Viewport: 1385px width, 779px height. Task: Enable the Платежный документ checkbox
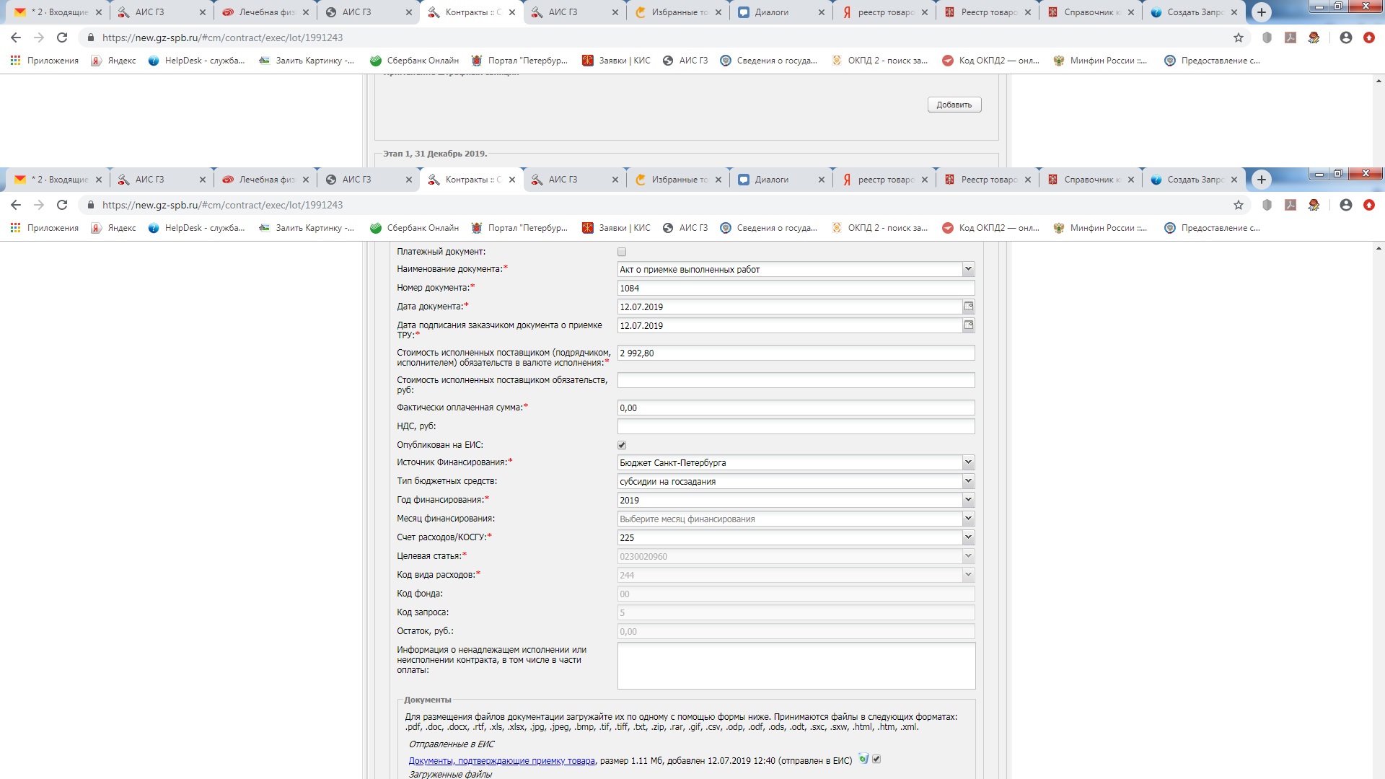(x=622, y=252)
